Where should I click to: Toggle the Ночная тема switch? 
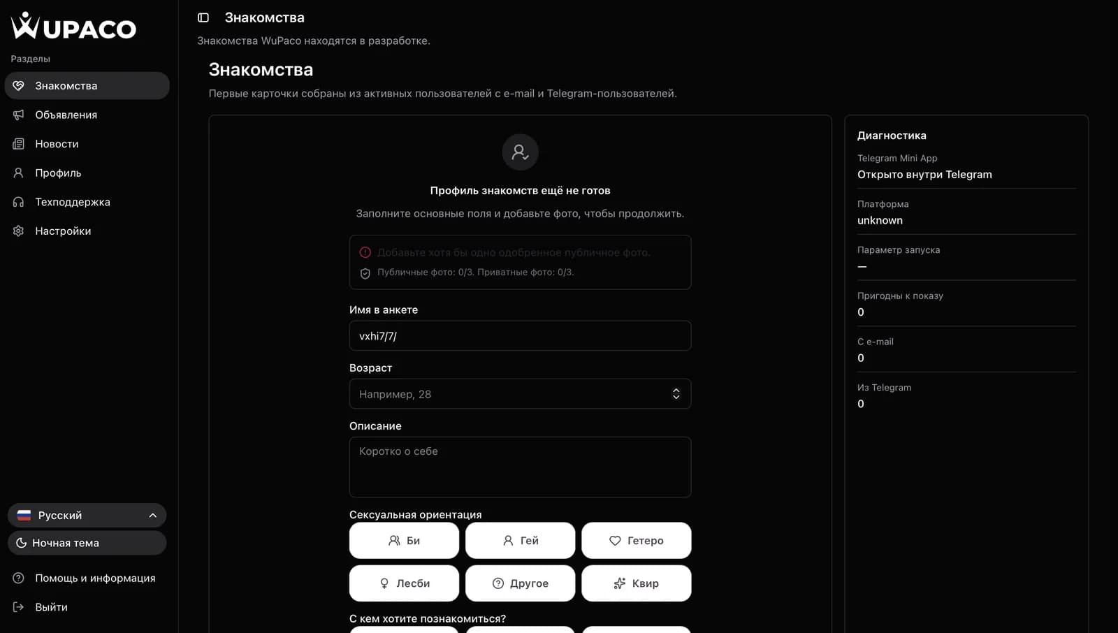point(87,543)
